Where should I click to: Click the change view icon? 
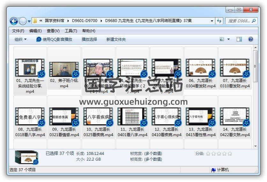click(222, 39)
